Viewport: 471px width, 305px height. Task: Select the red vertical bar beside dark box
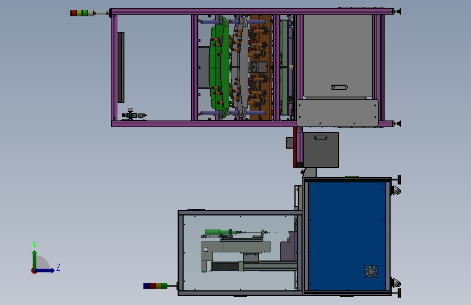(295, 147)
